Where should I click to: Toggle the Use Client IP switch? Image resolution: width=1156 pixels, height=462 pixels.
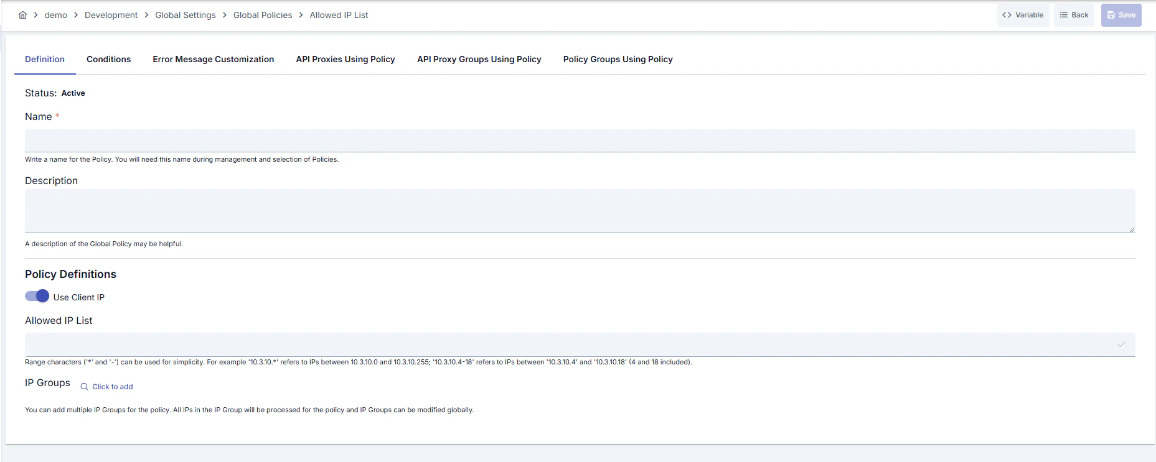pos(37,296)
